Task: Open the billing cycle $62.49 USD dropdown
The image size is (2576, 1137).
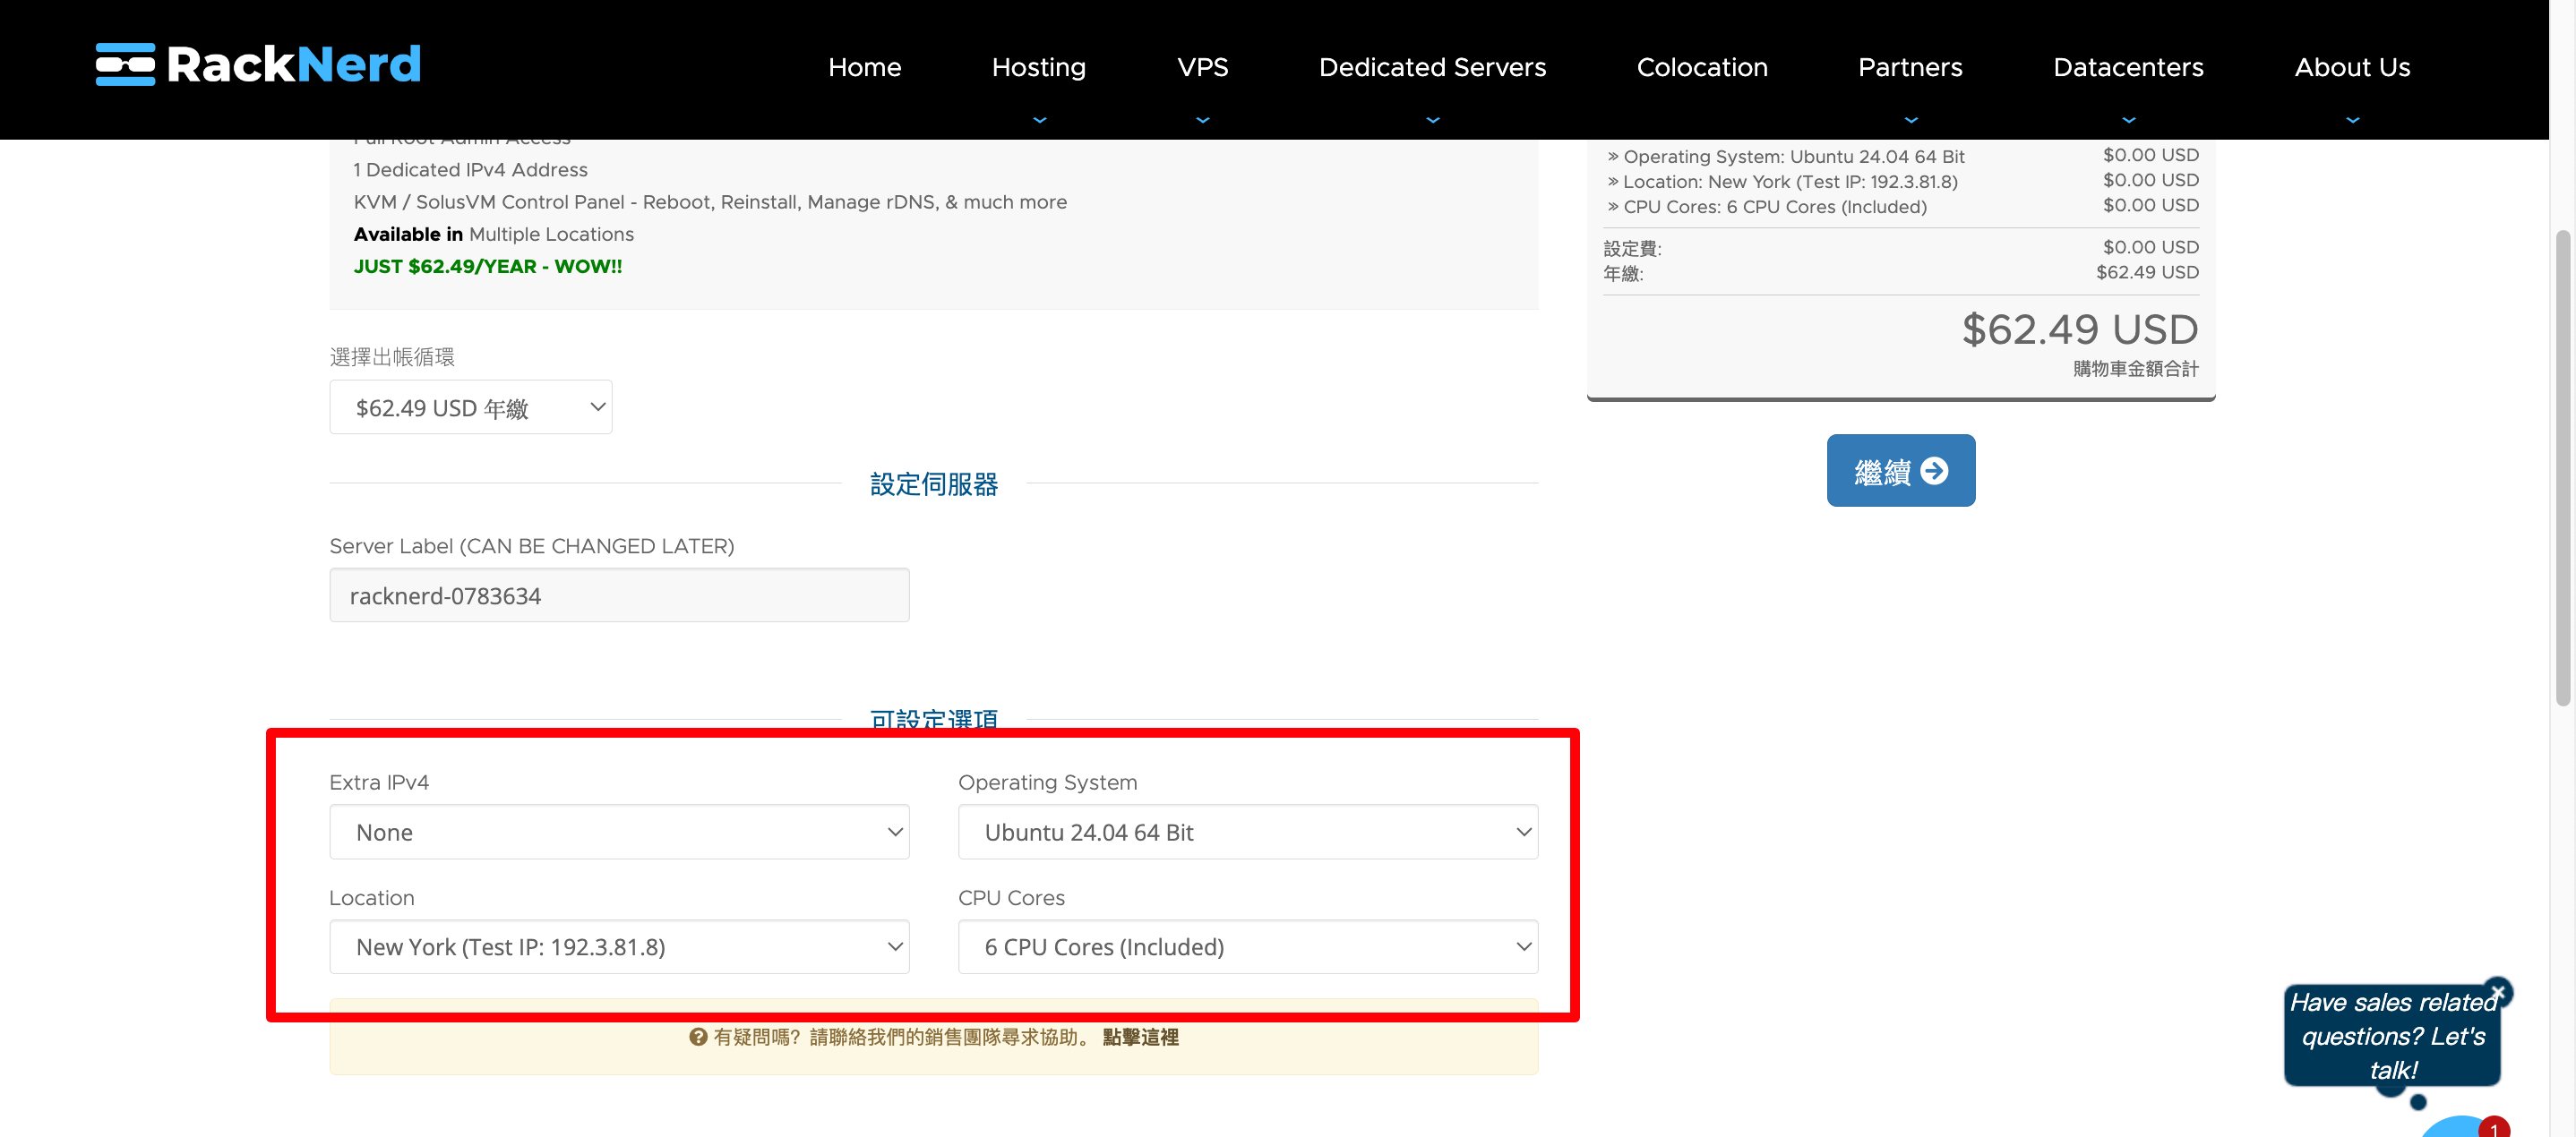Action: [470, 407]
